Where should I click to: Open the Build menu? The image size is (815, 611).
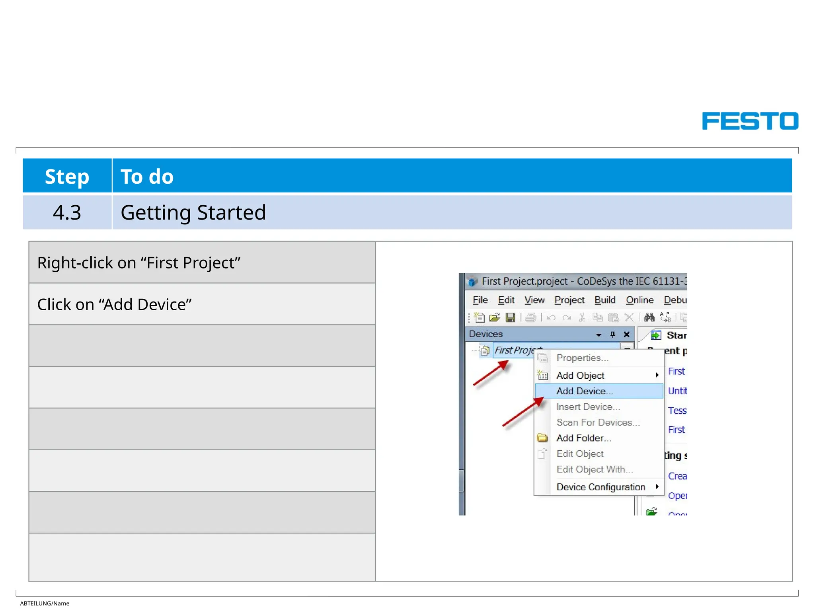click(x=605, y=300)
